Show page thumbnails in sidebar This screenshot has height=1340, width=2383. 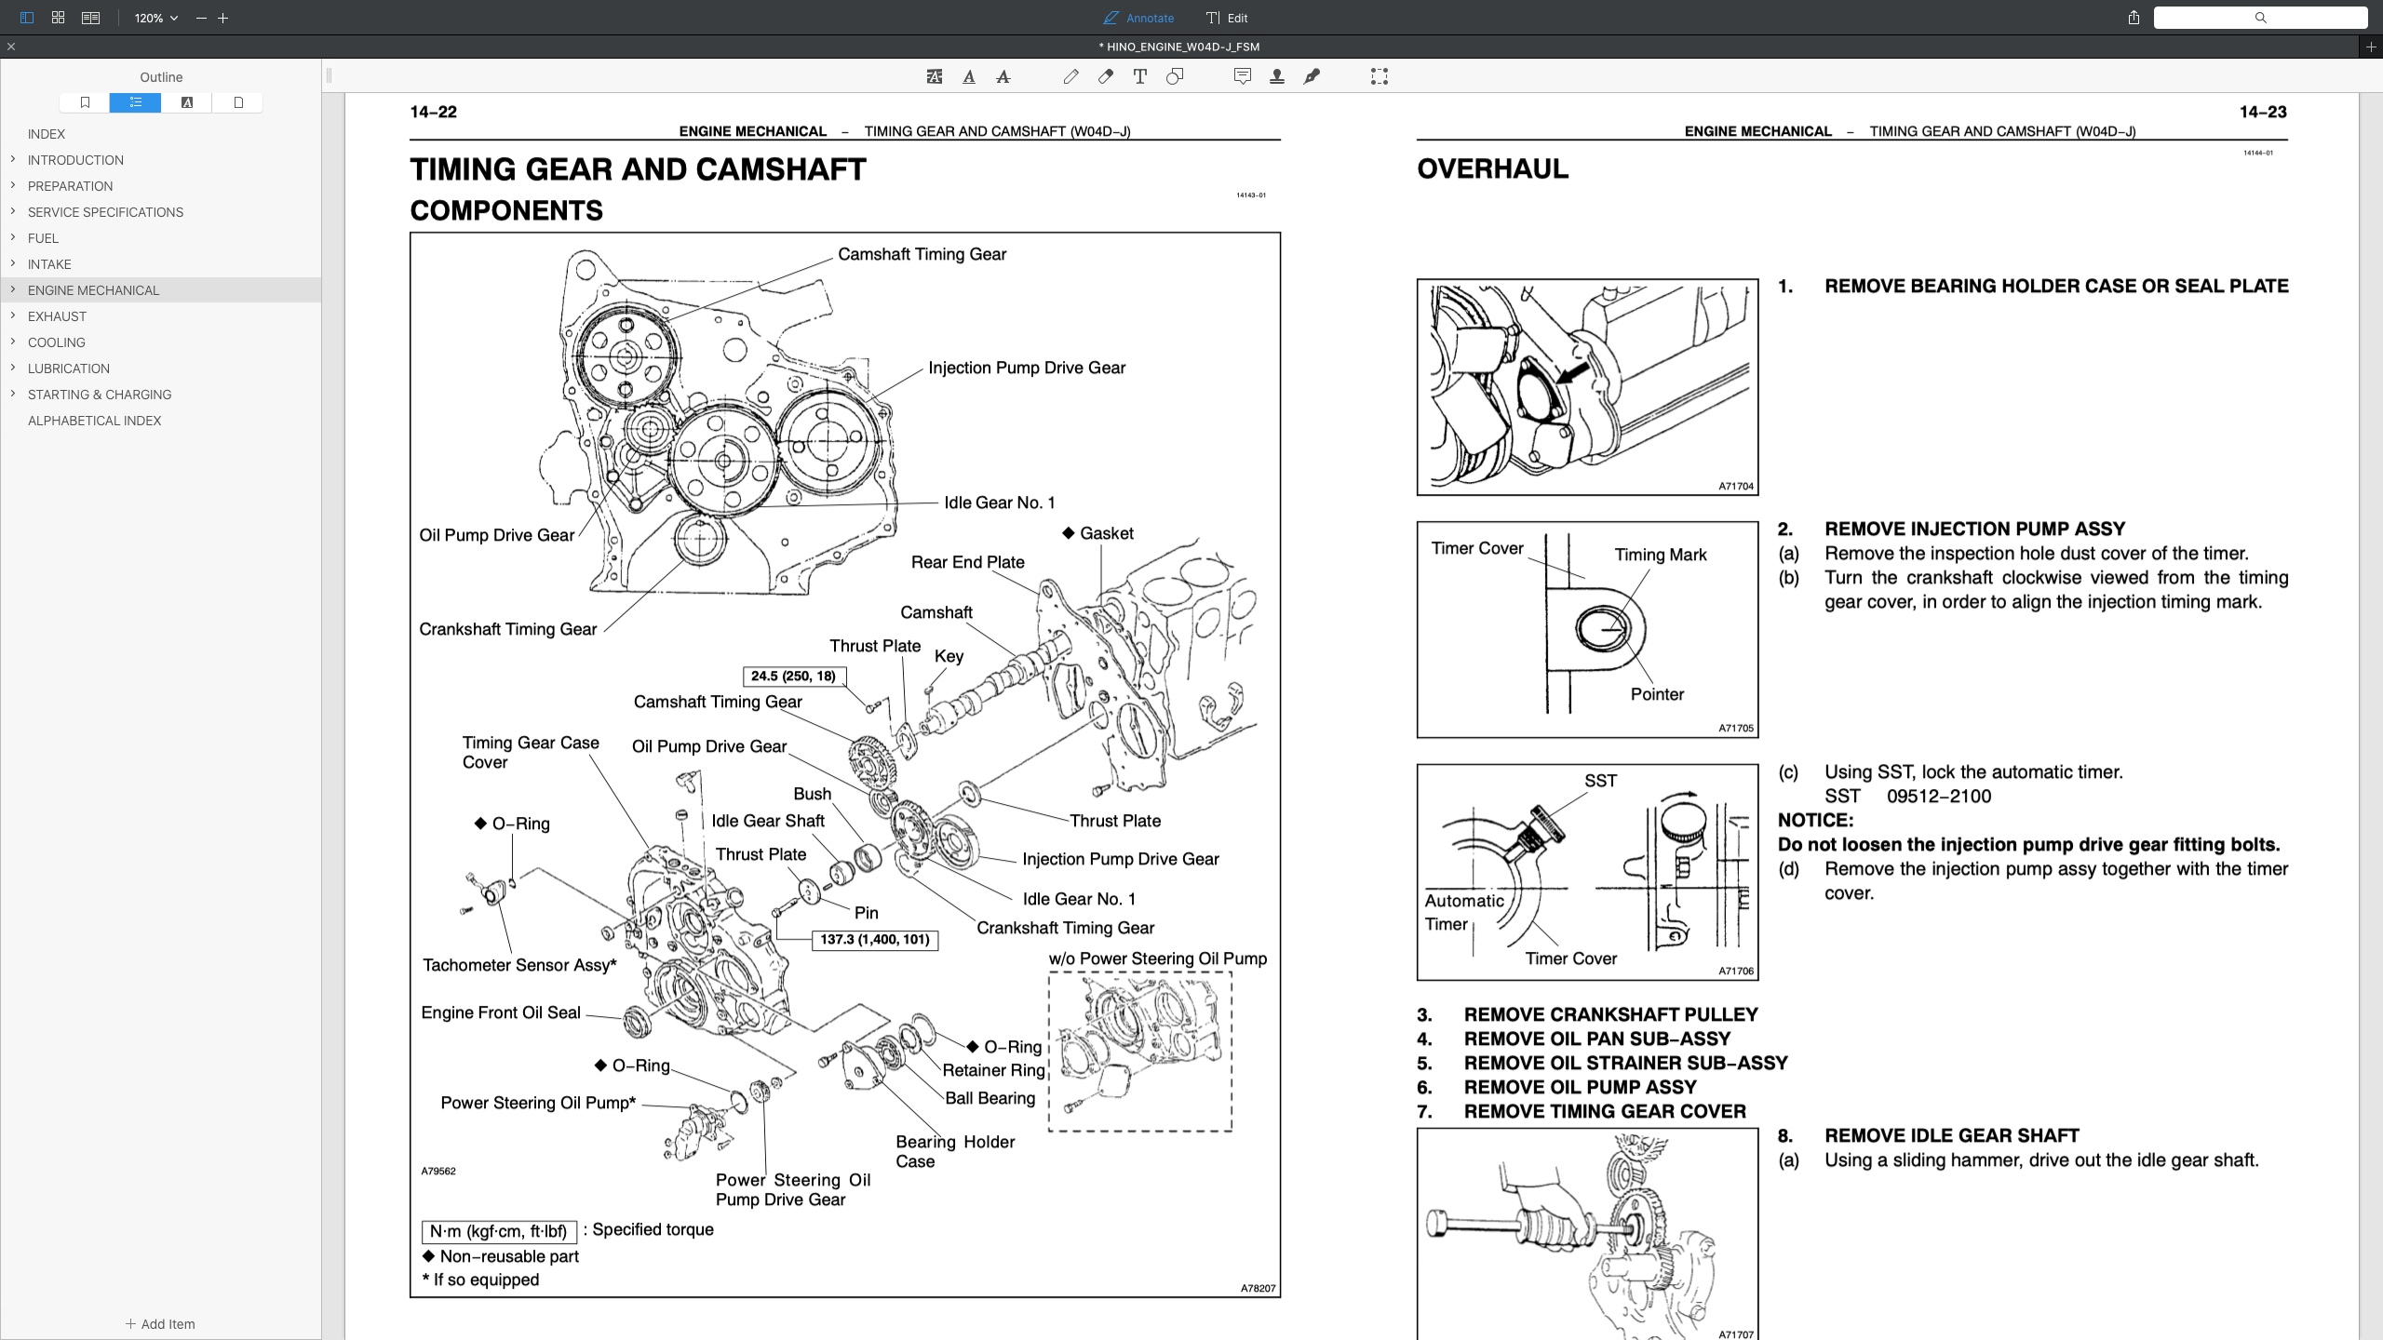point(238,102)
